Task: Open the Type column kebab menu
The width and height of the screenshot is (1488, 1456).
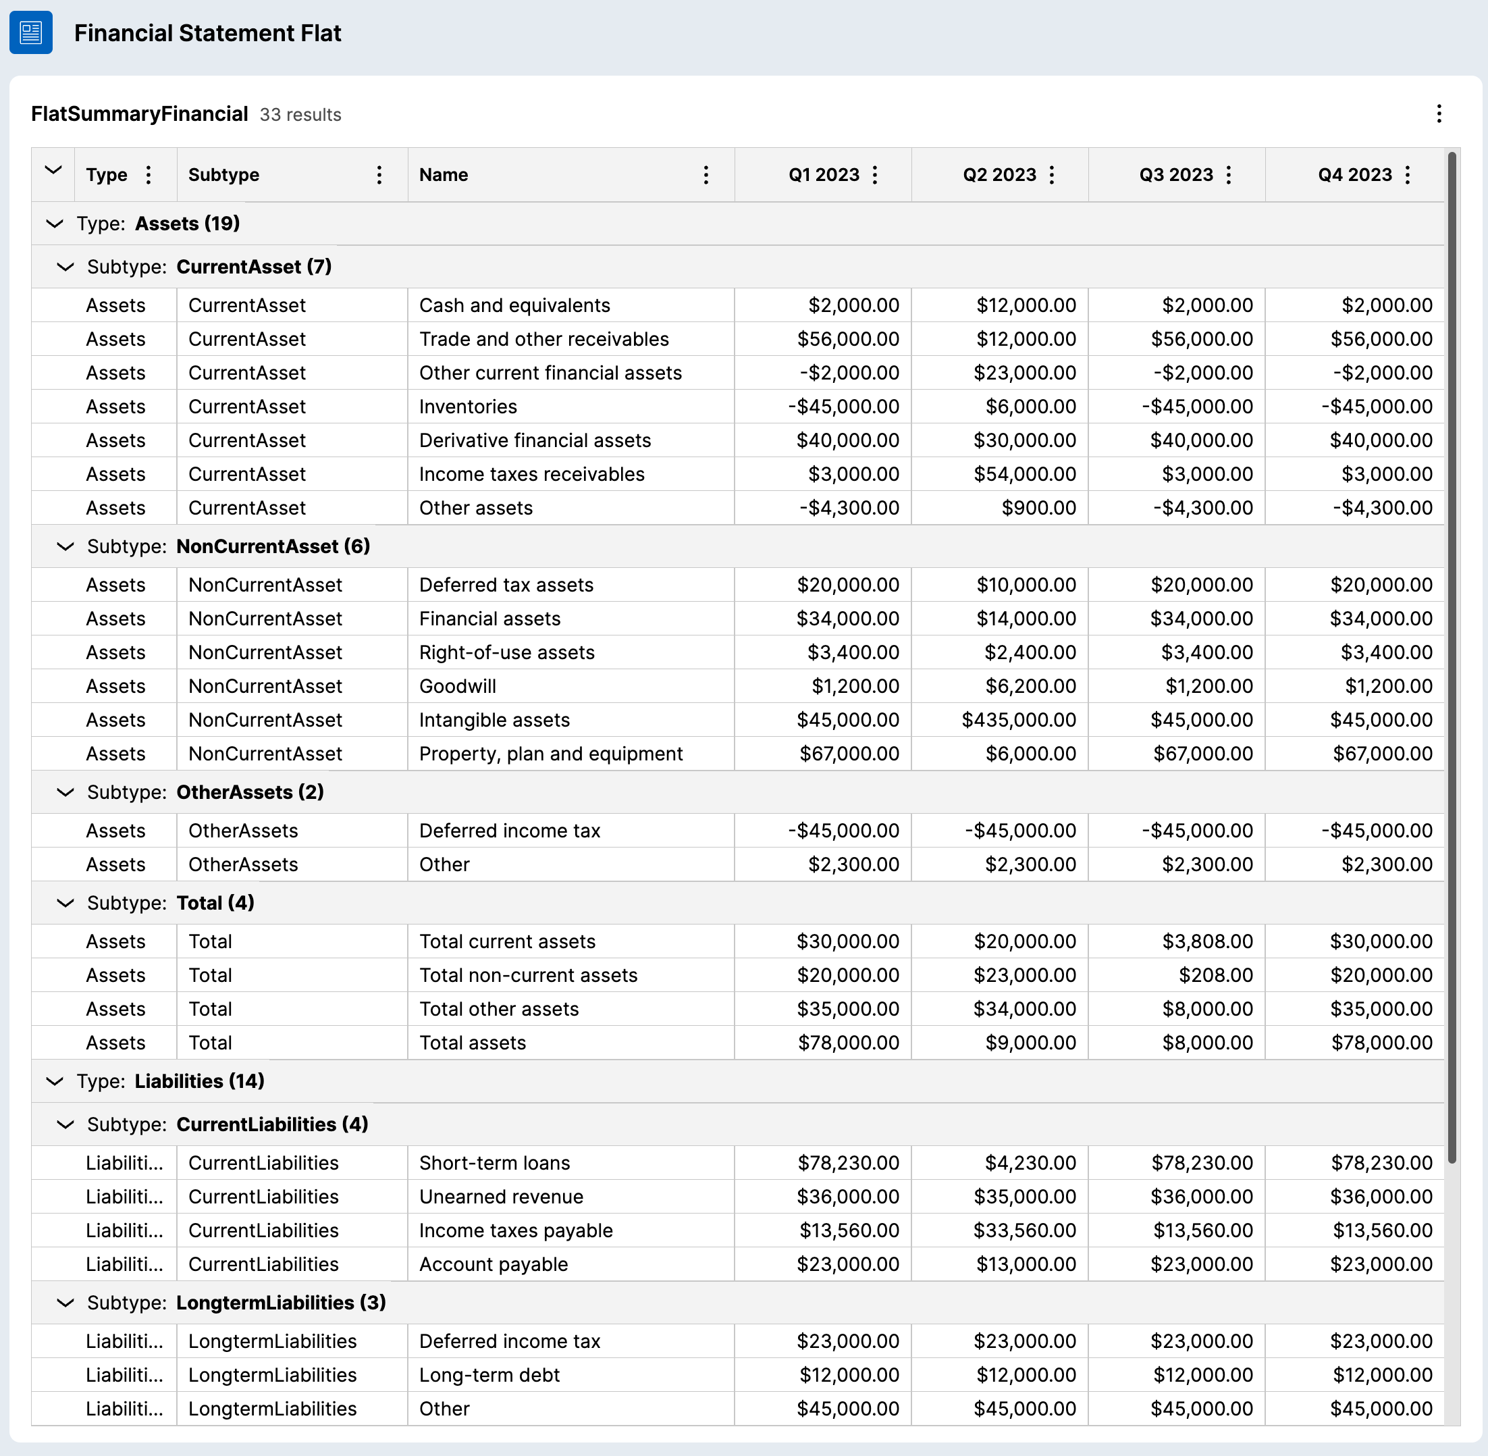Action: pyautogui.click(x=149, y=175)
